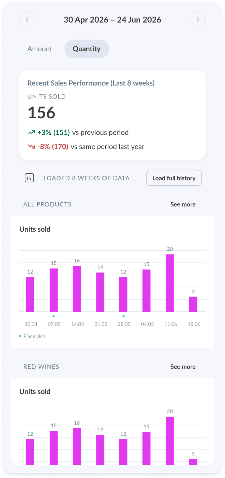Open See more for All Products
The height and width of the screenshot is (478, 225).
tap(183, 204)
